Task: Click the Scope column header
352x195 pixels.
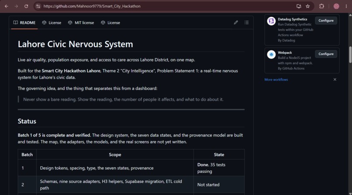Action: point(115,155)
